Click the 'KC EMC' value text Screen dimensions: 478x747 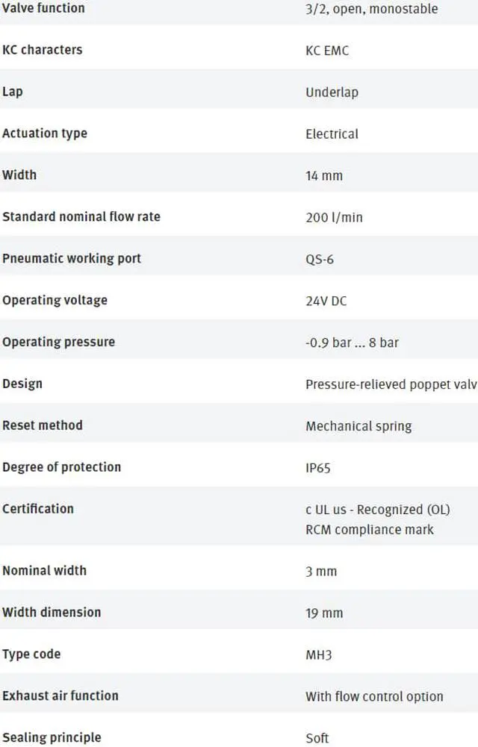[327, 51]
